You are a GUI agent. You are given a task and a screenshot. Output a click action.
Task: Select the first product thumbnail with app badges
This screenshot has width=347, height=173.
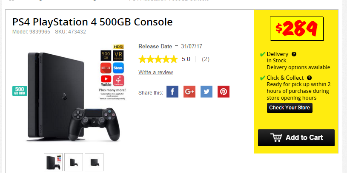53,162
